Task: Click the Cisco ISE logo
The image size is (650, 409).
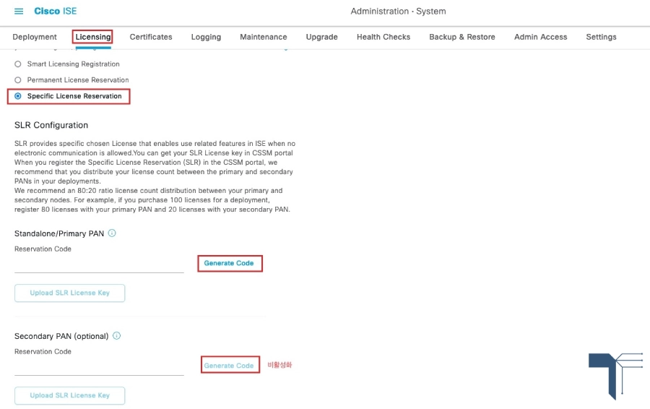Action: point(55,11)
